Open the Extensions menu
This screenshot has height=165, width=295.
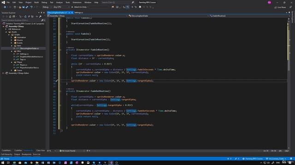77,2
